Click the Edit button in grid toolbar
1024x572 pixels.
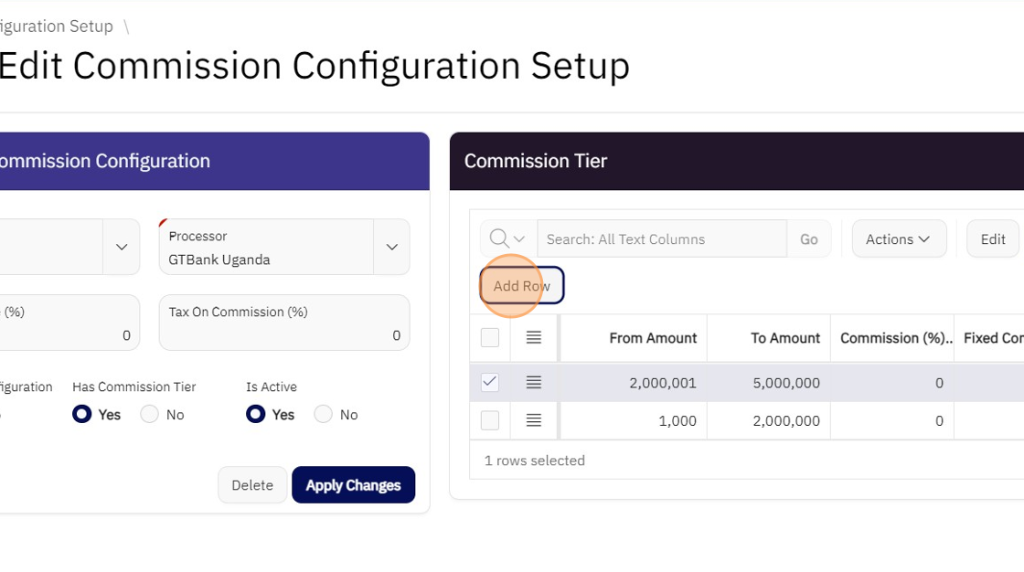[992, 239]
